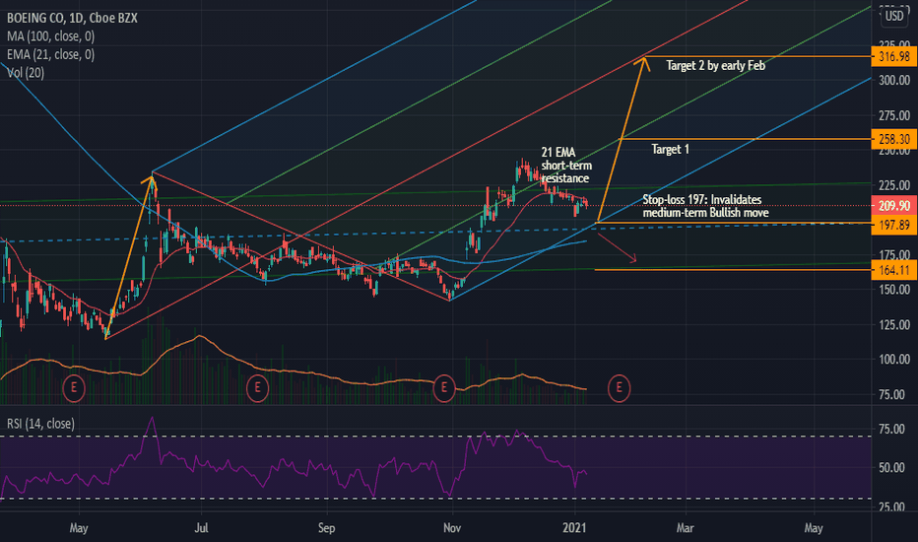Click the Mar label on time axis
918x542 pixels.
click(x=685, y=528)
